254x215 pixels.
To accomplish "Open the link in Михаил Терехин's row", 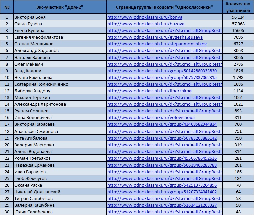I will point(164,97).
